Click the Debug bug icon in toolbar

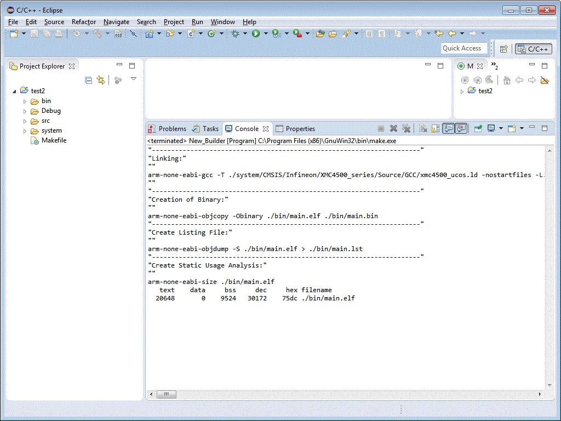235,34
